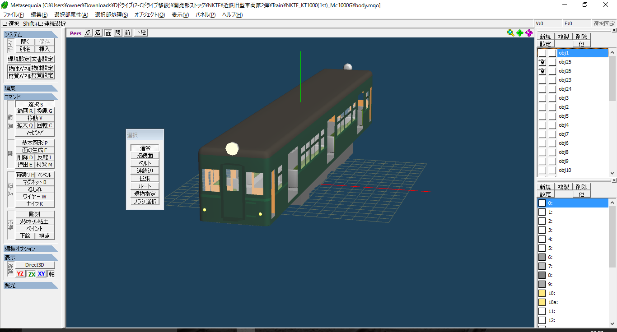Collapse the 表示 panel header
The image size is (617, 332).
click(x=31, y=258)
